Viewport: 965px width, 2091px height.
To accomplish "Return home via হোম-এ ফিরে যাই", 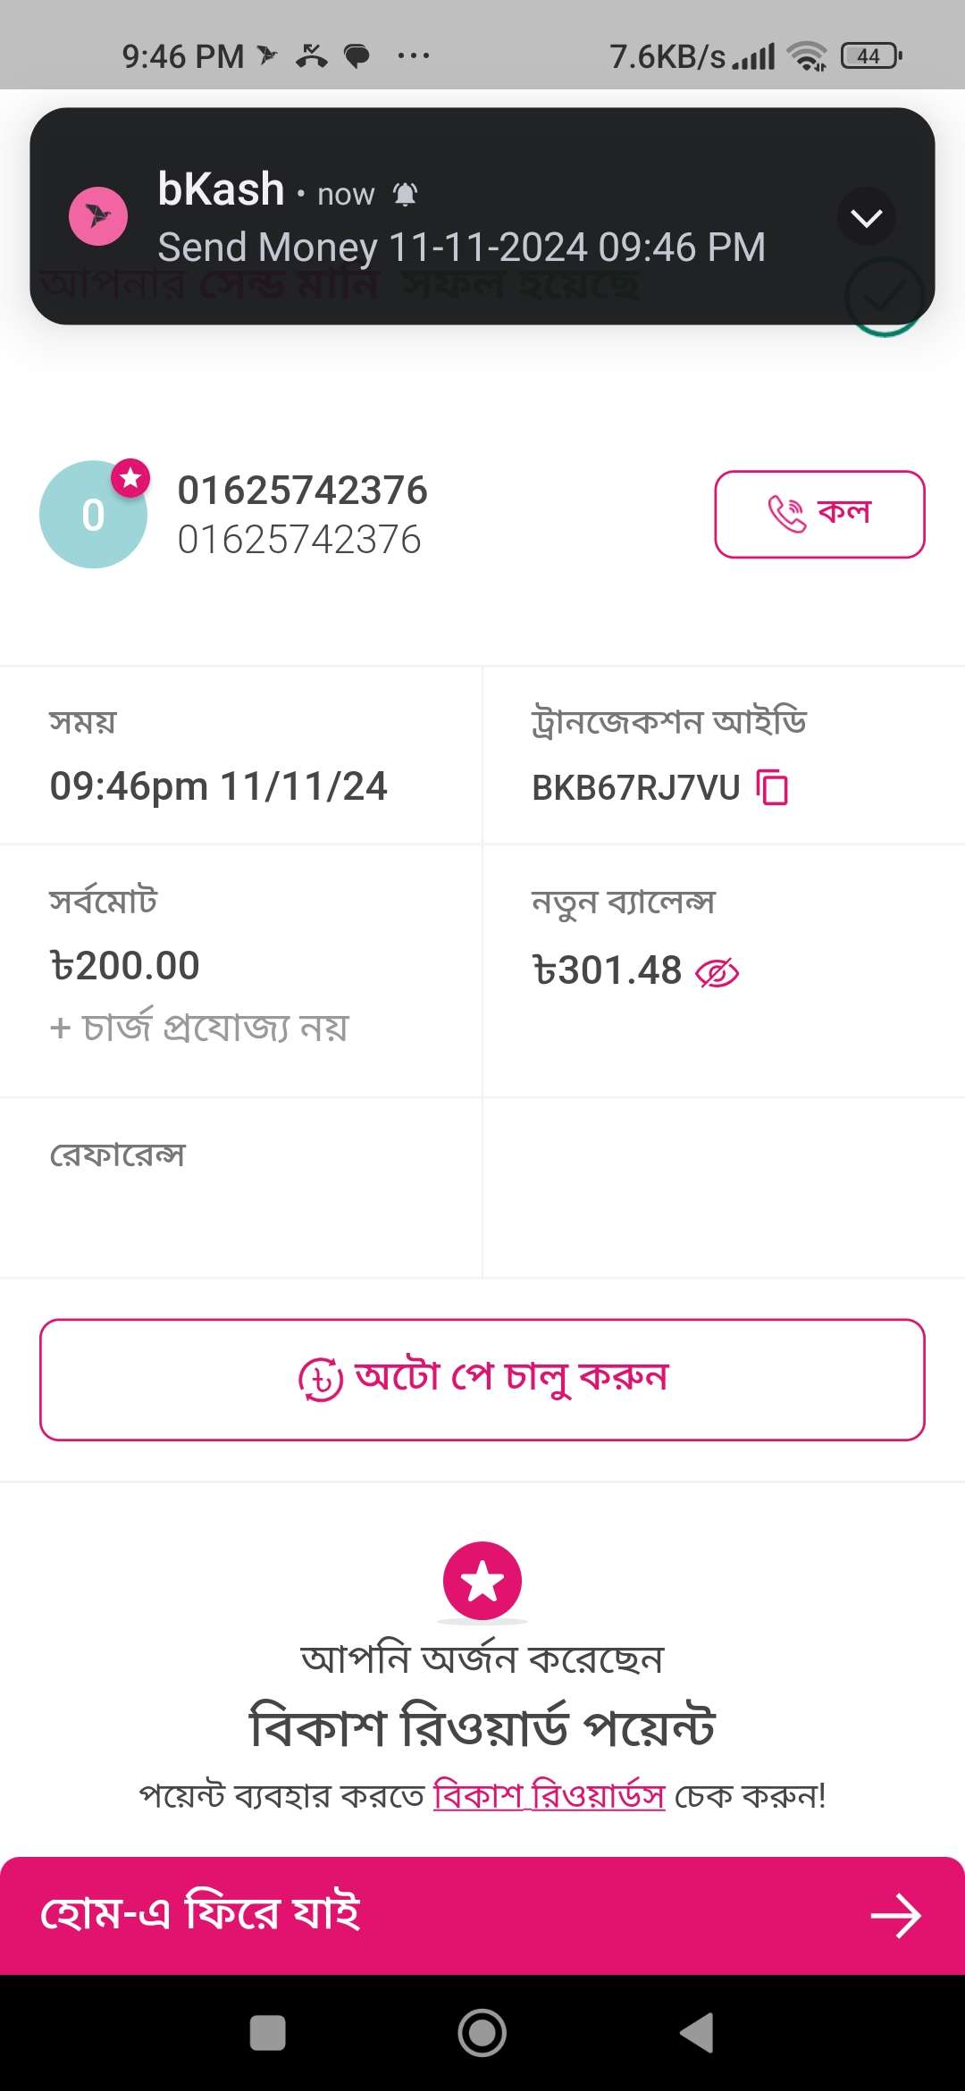I will [482, 1916].
